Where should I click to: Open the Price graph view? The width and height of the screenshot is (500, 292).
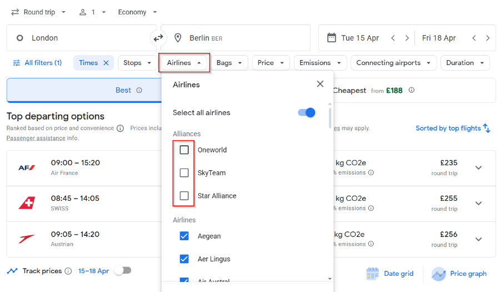pyautogui.click(x=459, y=274)
